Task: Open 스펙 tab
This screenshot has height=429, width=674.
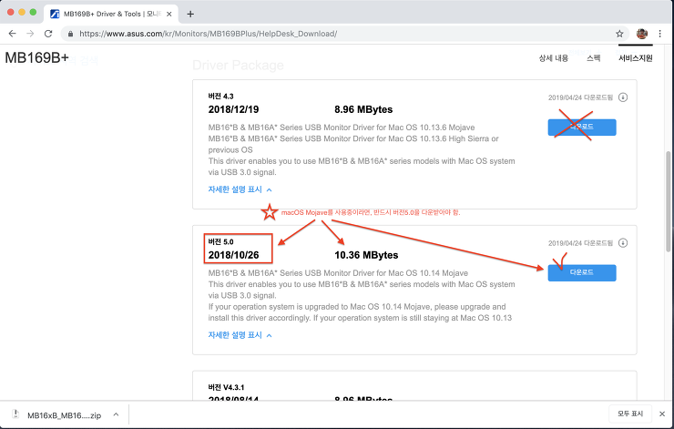Action: click(x=594, y=58)
